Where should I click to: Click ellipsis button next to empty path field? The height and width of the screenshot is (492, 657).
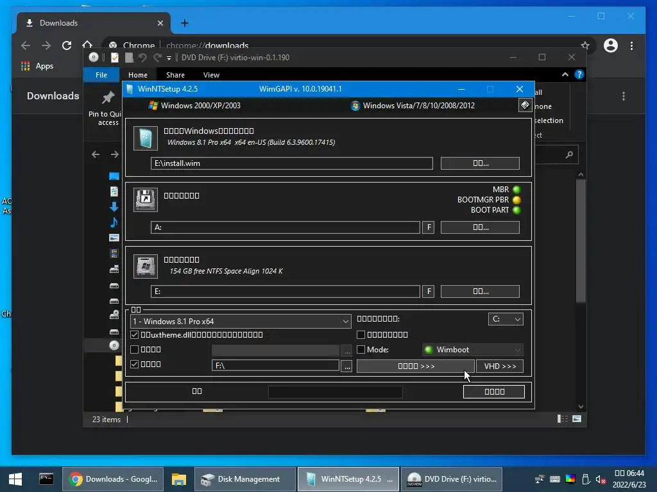click(x=347, y=350)
